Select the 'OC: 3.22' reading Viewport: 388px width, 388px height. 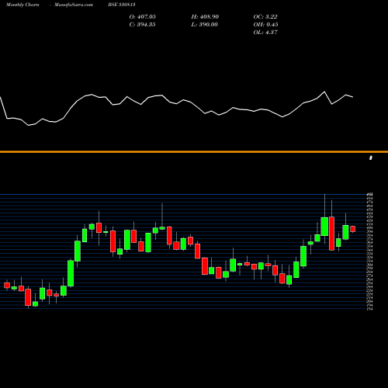tap(265, 17)
